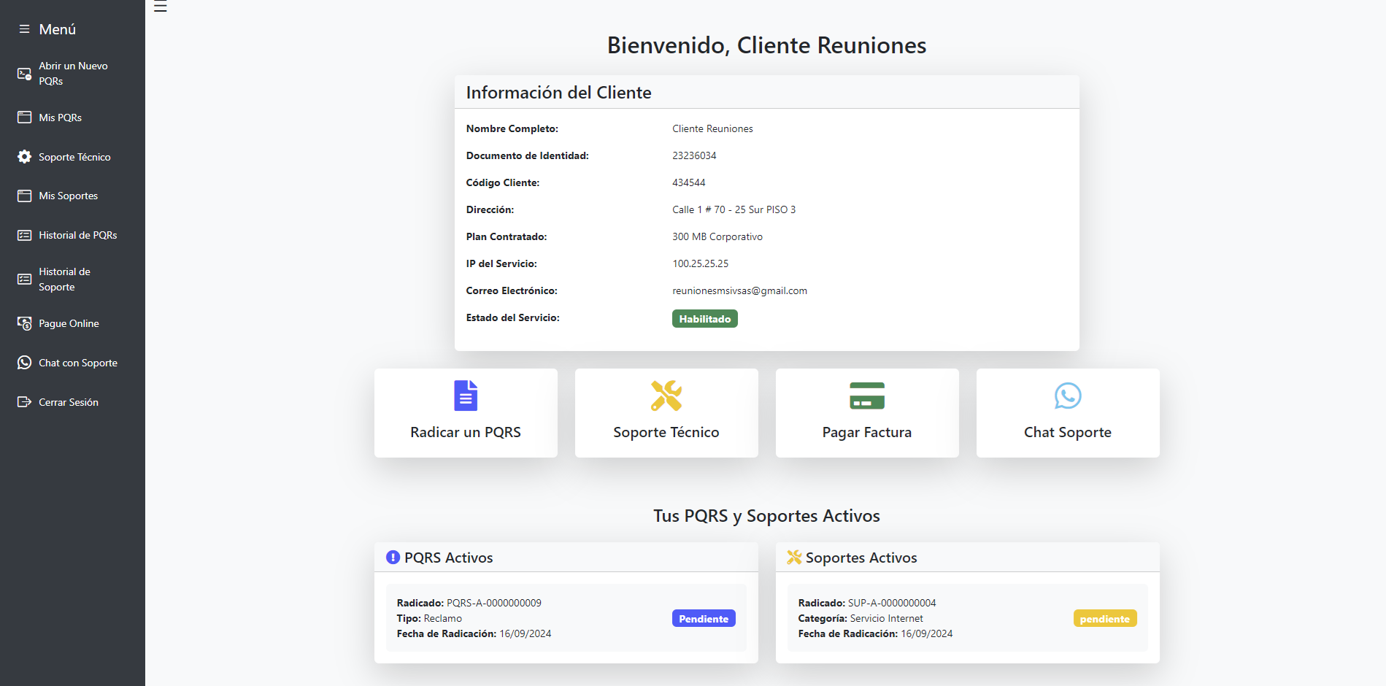Open active support entry SUP-A-0000000004
This screenshot has width=1386, height=686.
[891, 603]
